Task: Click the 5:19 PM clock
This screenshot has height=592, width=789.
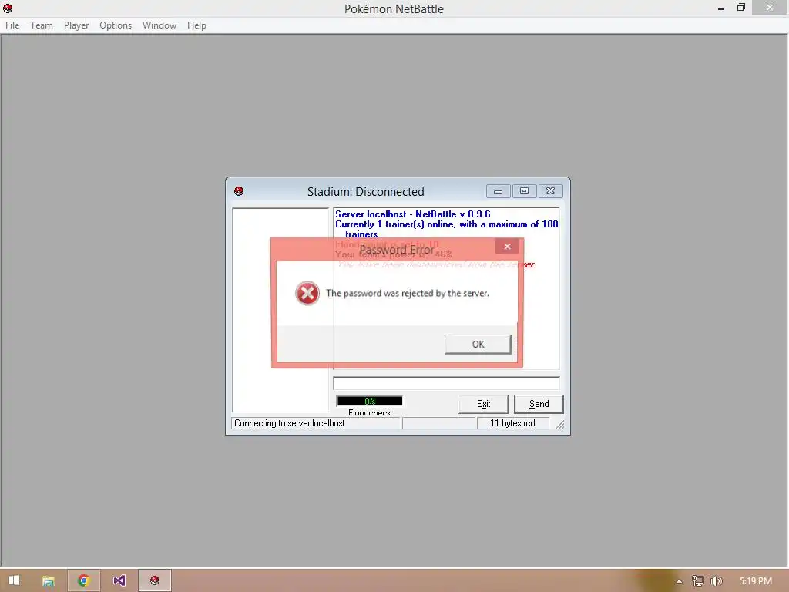Action: click(x=755, y=581)
